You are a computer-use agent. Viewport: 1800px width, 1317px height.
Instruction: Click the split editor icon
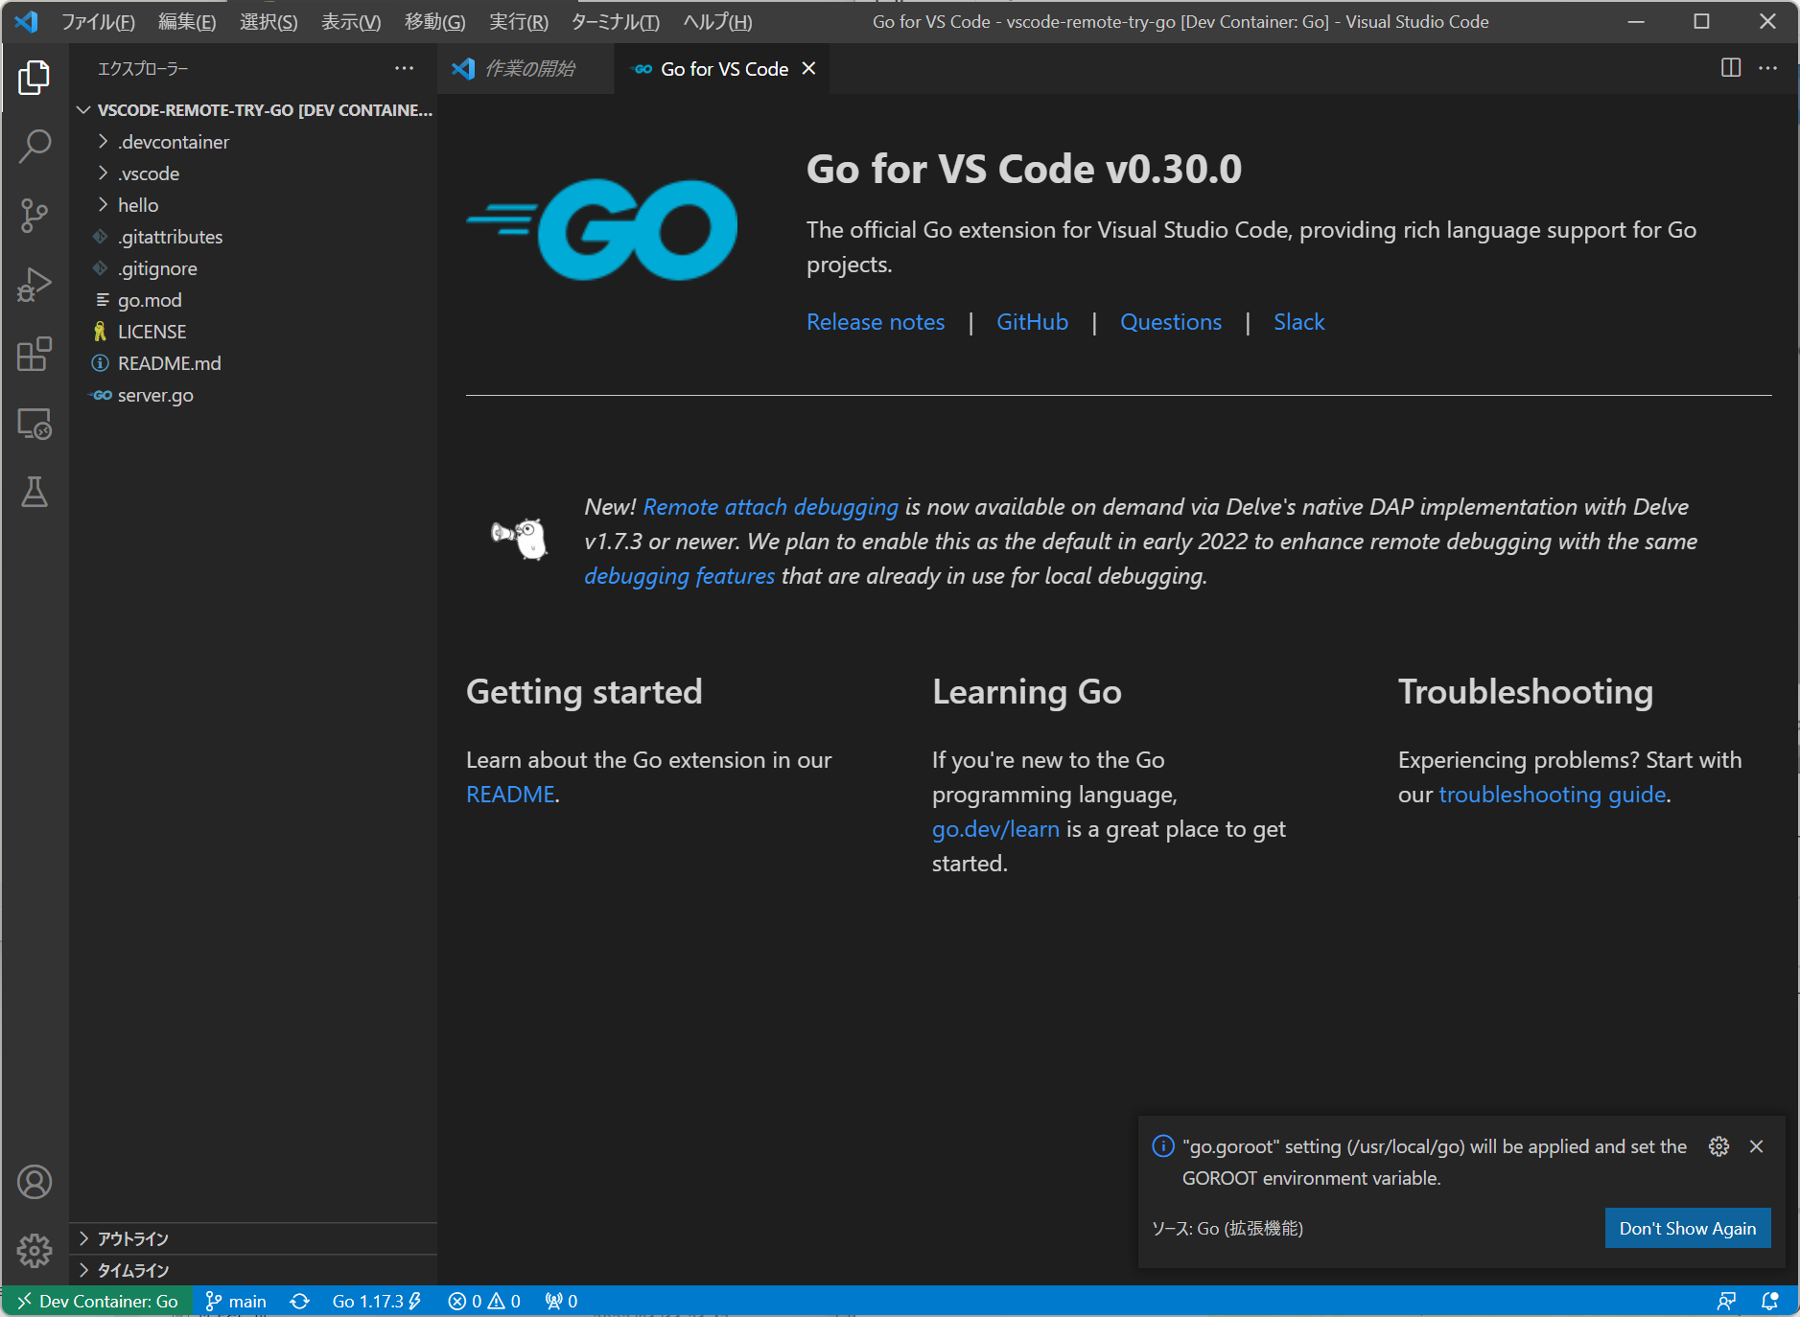tap(1731, 68)
